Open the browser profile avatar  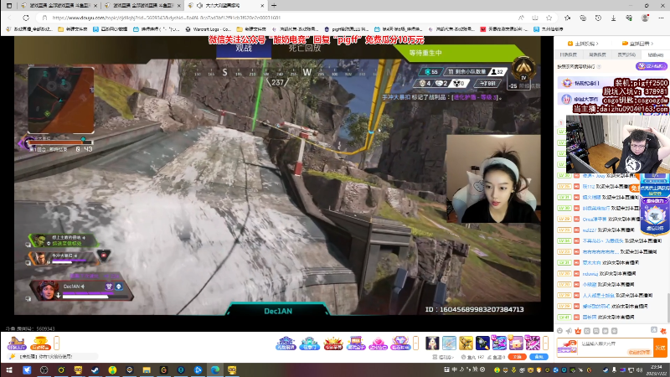point(645,18)
